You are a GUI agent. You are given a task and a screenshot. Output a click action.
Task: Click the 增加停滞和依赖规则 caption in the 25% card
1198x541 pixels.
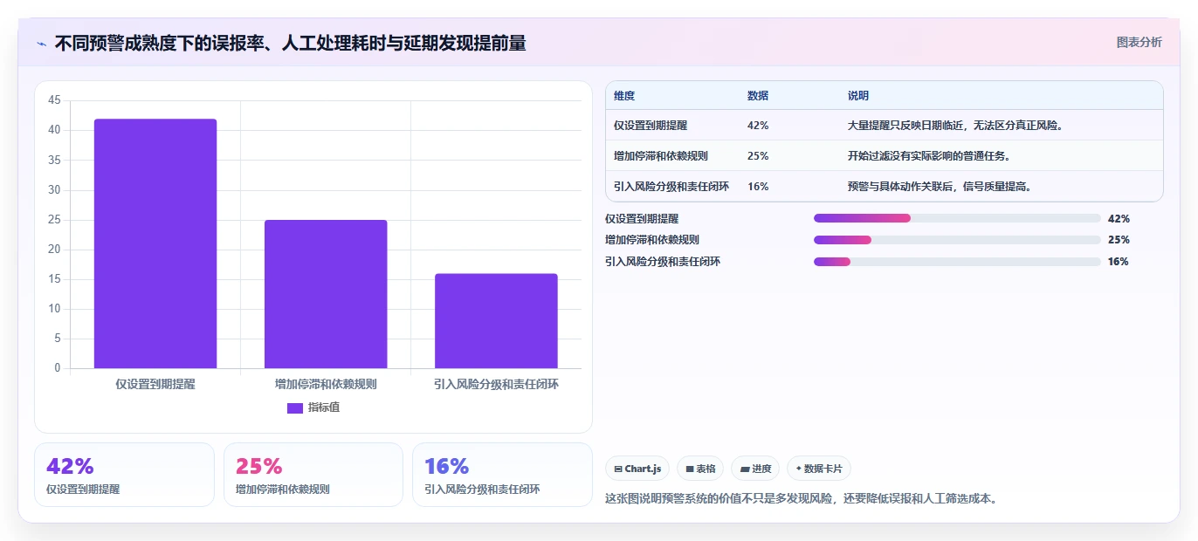pos(283,490)
